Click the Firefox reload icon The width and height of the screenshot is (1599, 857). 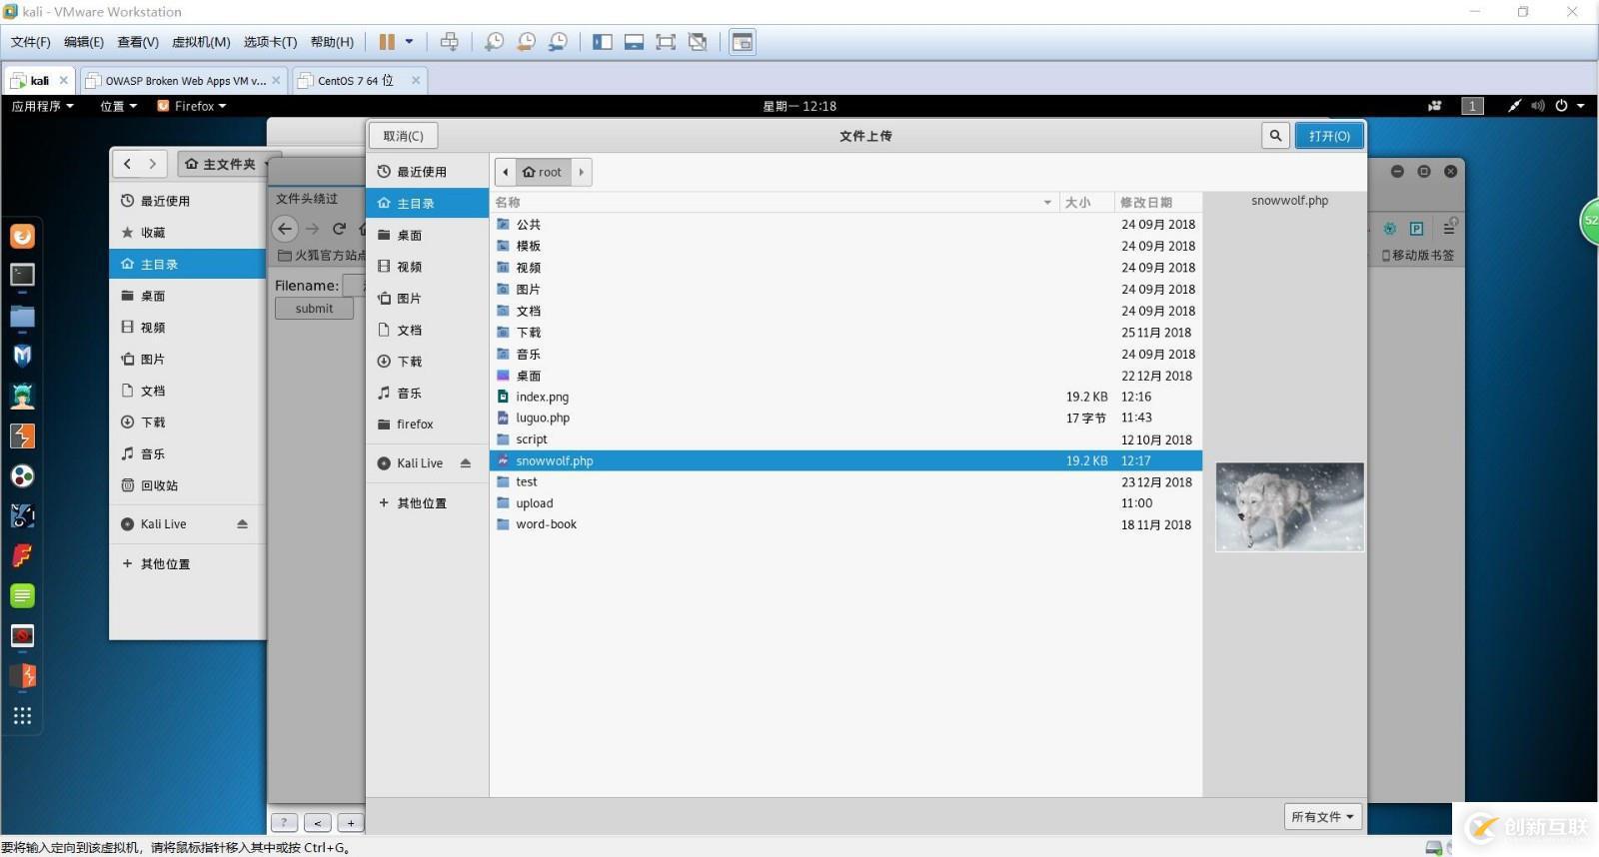coord(340,229)
